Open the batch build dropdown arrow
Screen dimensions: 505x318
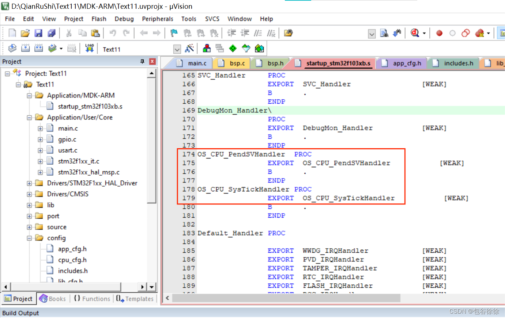point(61,48)
